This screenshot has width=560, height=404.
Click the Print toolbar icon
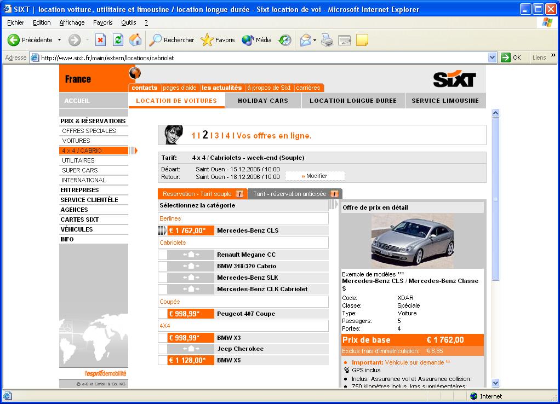coord(327,40)
